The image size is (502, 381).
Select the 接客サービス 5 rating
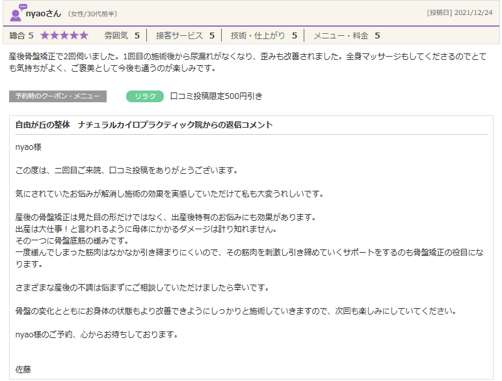point(185,35)
